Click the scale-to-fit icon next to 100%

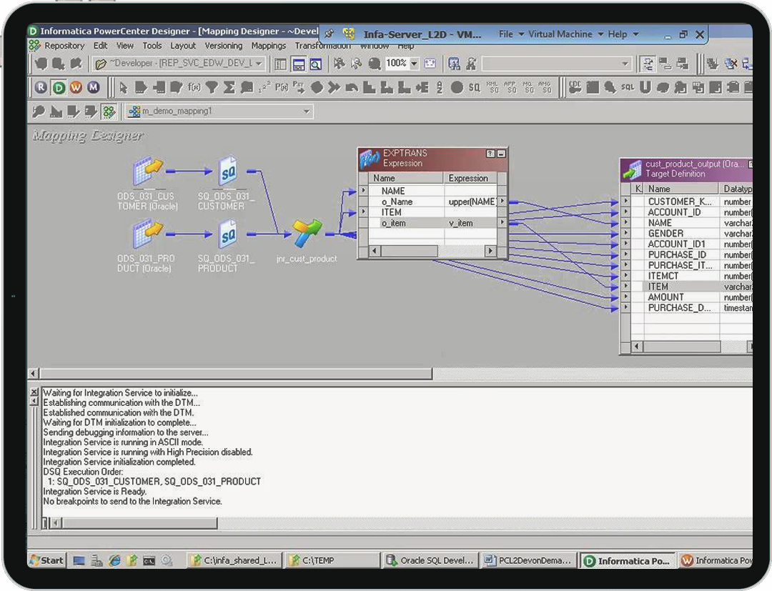click(x=430, y=64)
